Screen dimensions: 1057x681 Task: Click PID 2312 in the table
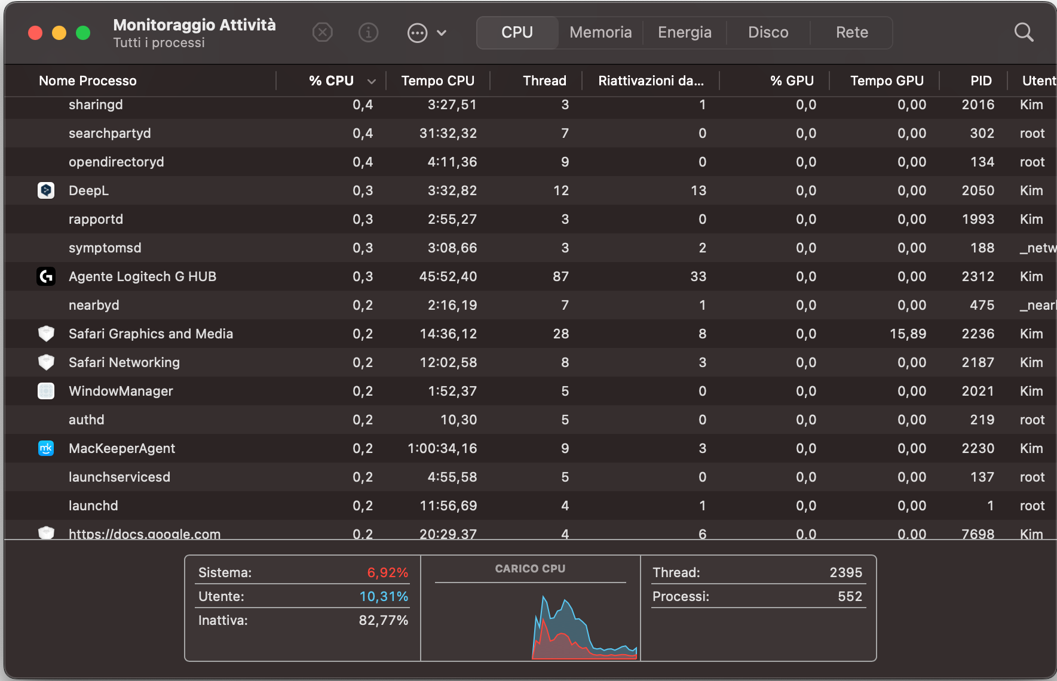click(x=978, y=276)
